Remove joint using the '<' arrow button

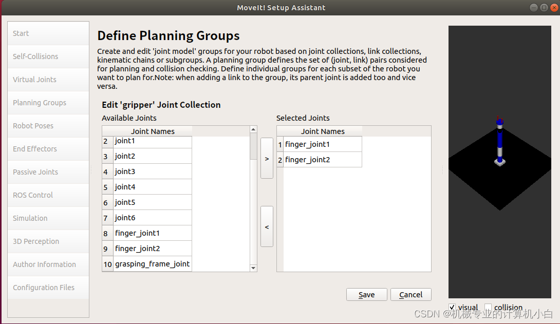click(267, 226)
